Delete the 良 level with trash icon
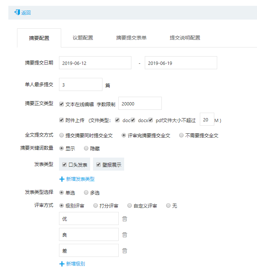The height and width of the screenshot is (271, 257). pos(125,234)
